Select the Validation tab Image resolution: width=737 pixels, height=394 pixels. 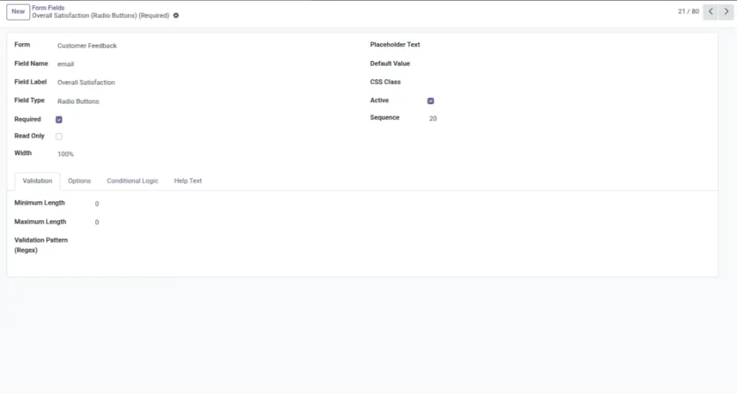[x=37, y=180]
